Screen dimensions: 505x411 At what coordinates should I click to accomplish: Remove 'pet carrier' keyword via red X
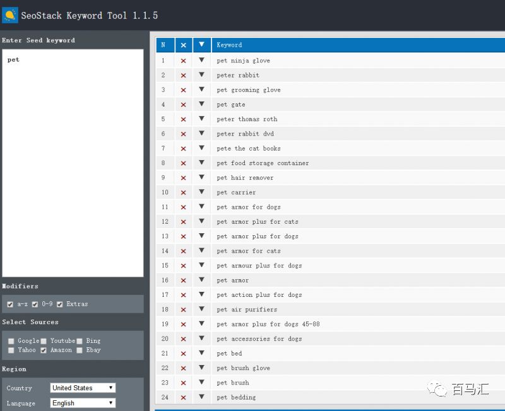click(x=183, y=193)
